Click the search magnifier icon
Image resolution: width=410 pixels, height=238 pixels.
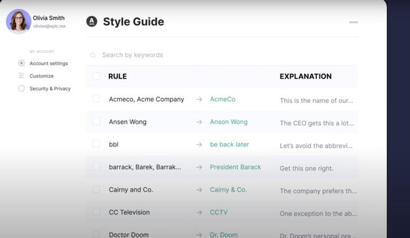coord(93,55)
